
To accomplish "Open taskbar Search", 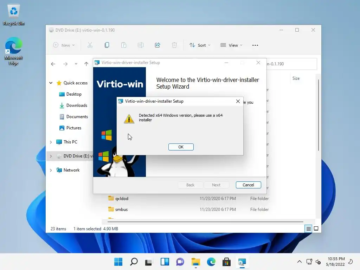I will [134, 262].
